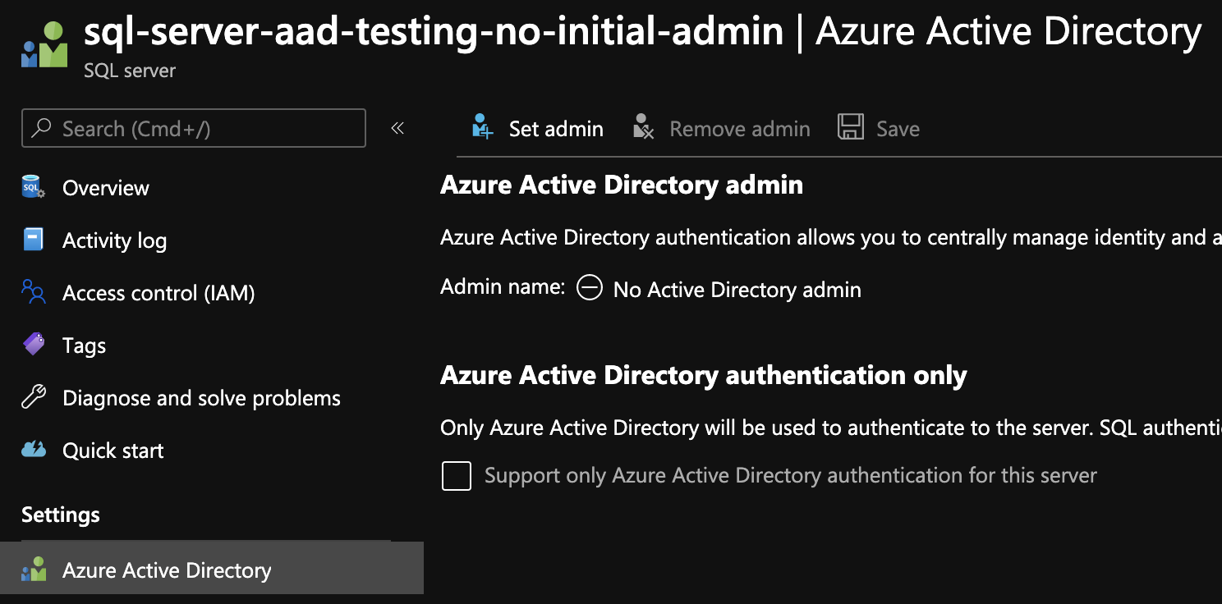Collapse the sidebar with double chevron
Viewport: 1222px width, 604px height.
[x=397, y=128]
